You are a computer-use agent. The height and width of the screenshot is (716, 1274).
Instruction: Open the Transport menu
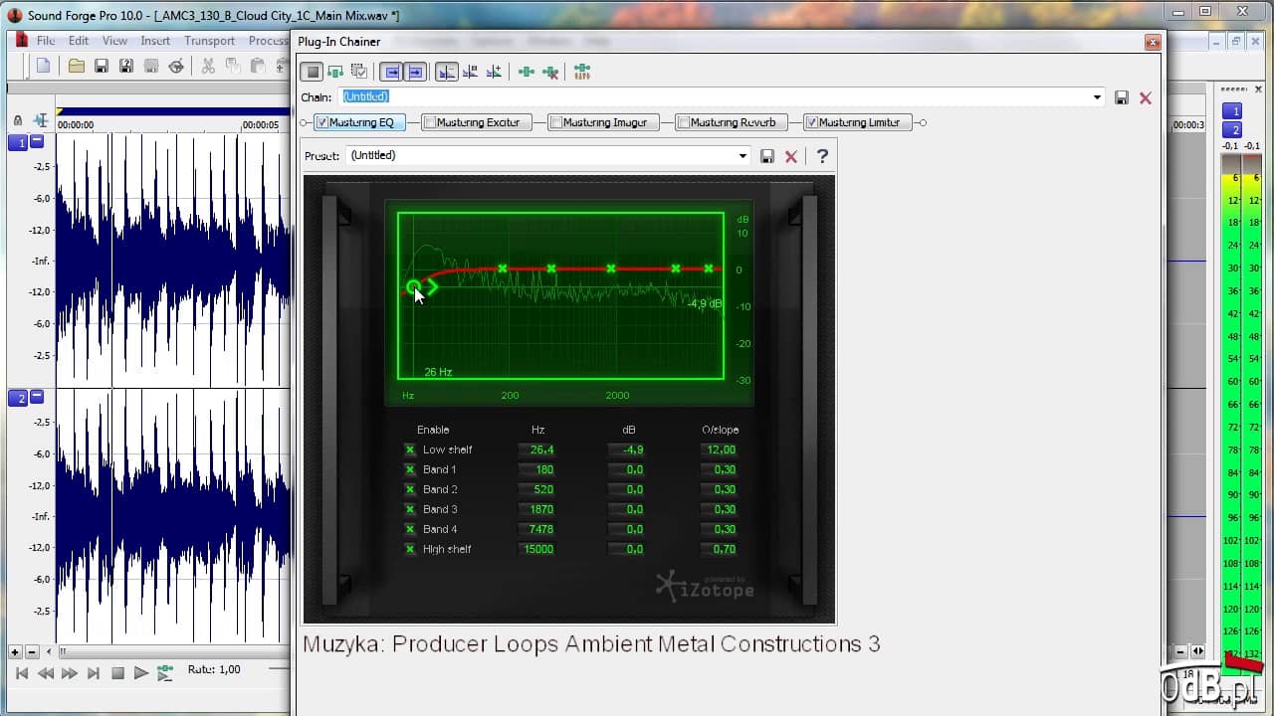click(209, 41)
